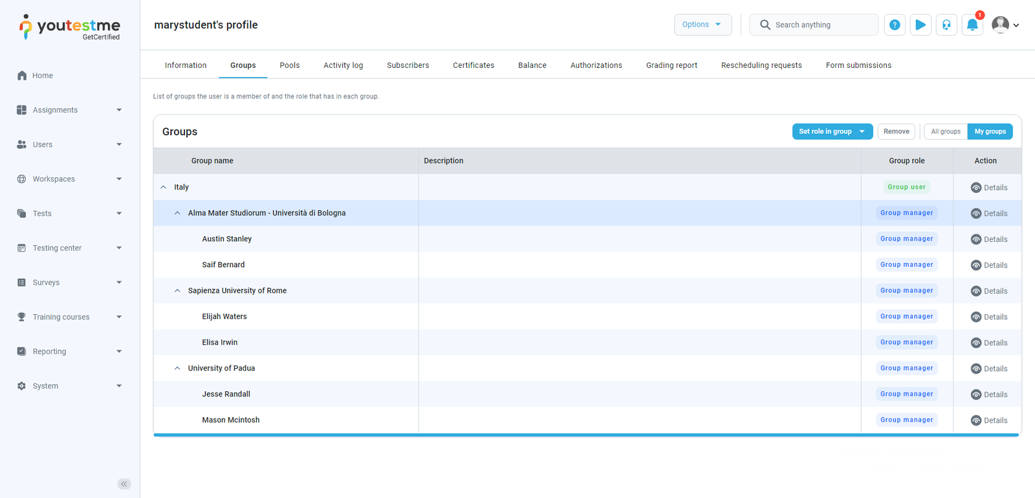Click the youtestme logo

(70, 27)
